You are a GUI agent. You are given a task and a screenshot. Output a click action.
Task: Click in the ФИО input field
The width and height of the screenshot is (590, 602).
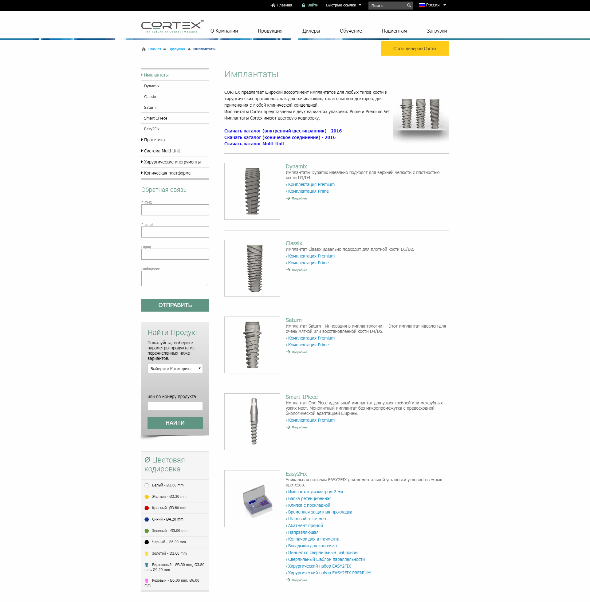pos(175,210)
